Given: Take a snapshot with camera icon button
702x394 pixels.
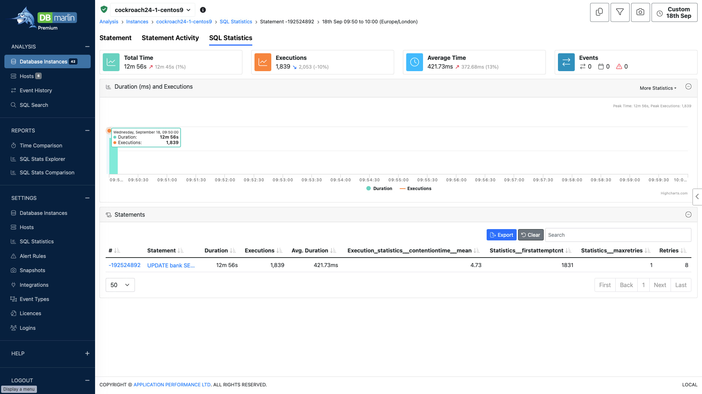Looking at the screenshot, I should (x=640, y=12).
